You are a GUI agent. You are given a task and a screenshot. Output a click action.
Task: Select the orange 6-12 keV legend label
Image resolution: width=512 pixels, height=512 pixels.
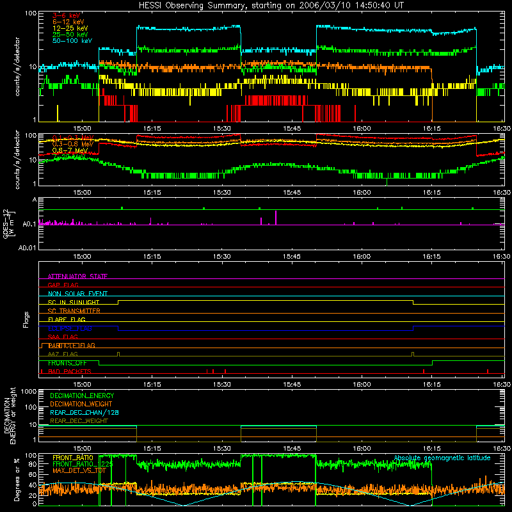click(x=68, y=22)
